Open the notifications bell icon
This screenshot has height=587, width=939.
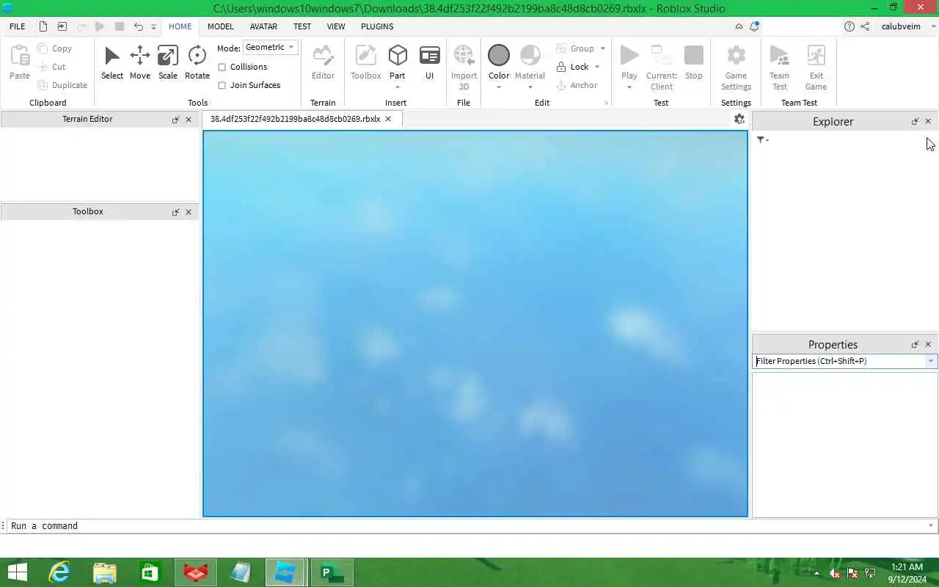[x=753, y=26]
